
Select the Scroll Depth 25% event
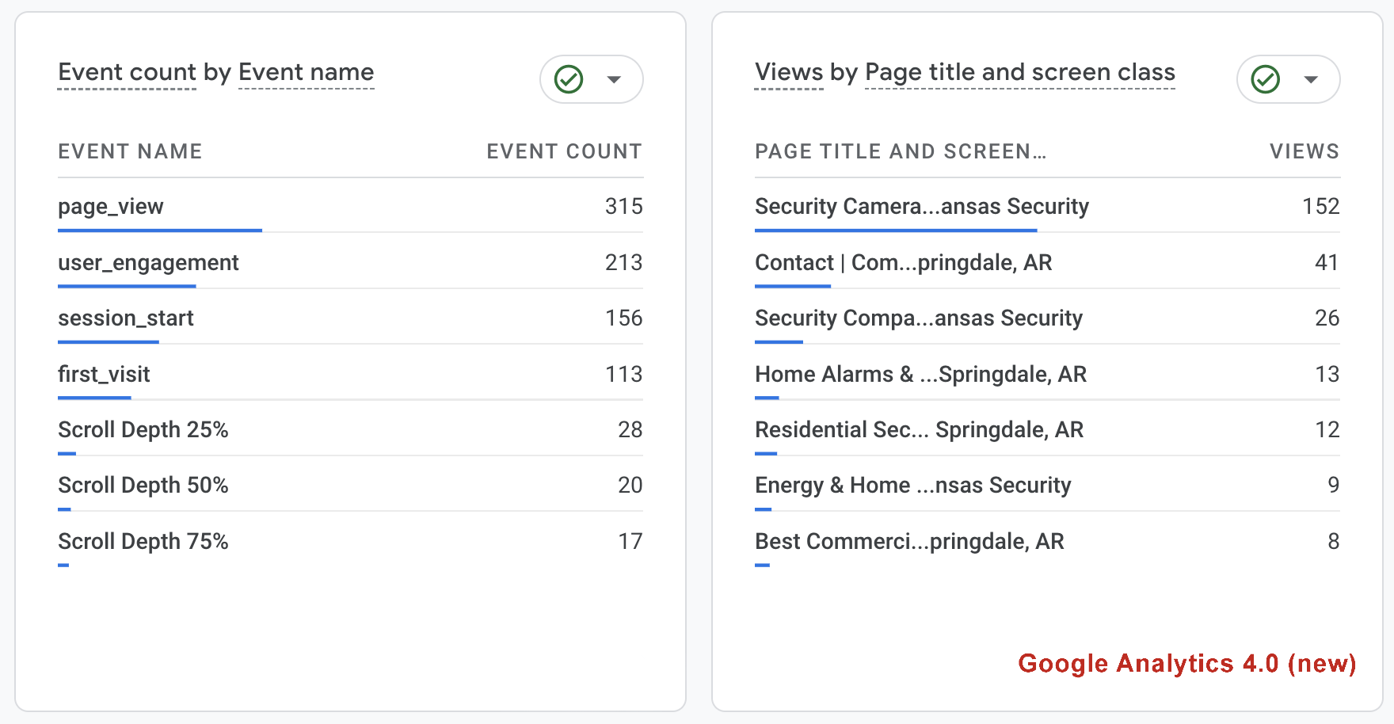(143, 430)
